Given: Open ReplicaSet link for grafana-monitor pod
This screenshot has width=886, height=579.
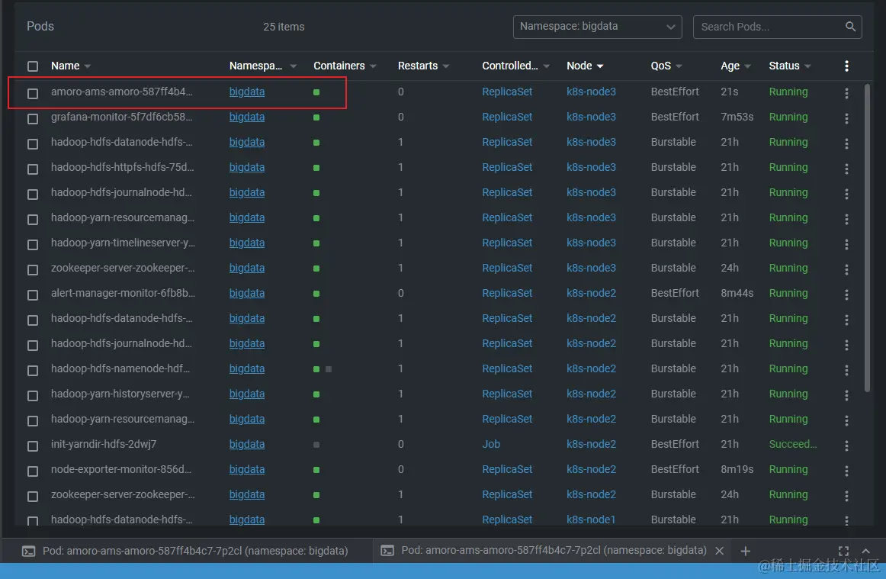Looking at the screenshot, I should coord(507,117).
